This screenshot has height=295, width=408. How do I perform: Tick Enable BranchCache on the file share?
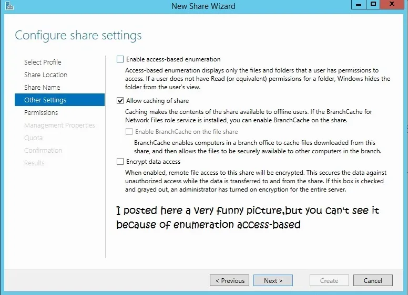coord(129,131)
